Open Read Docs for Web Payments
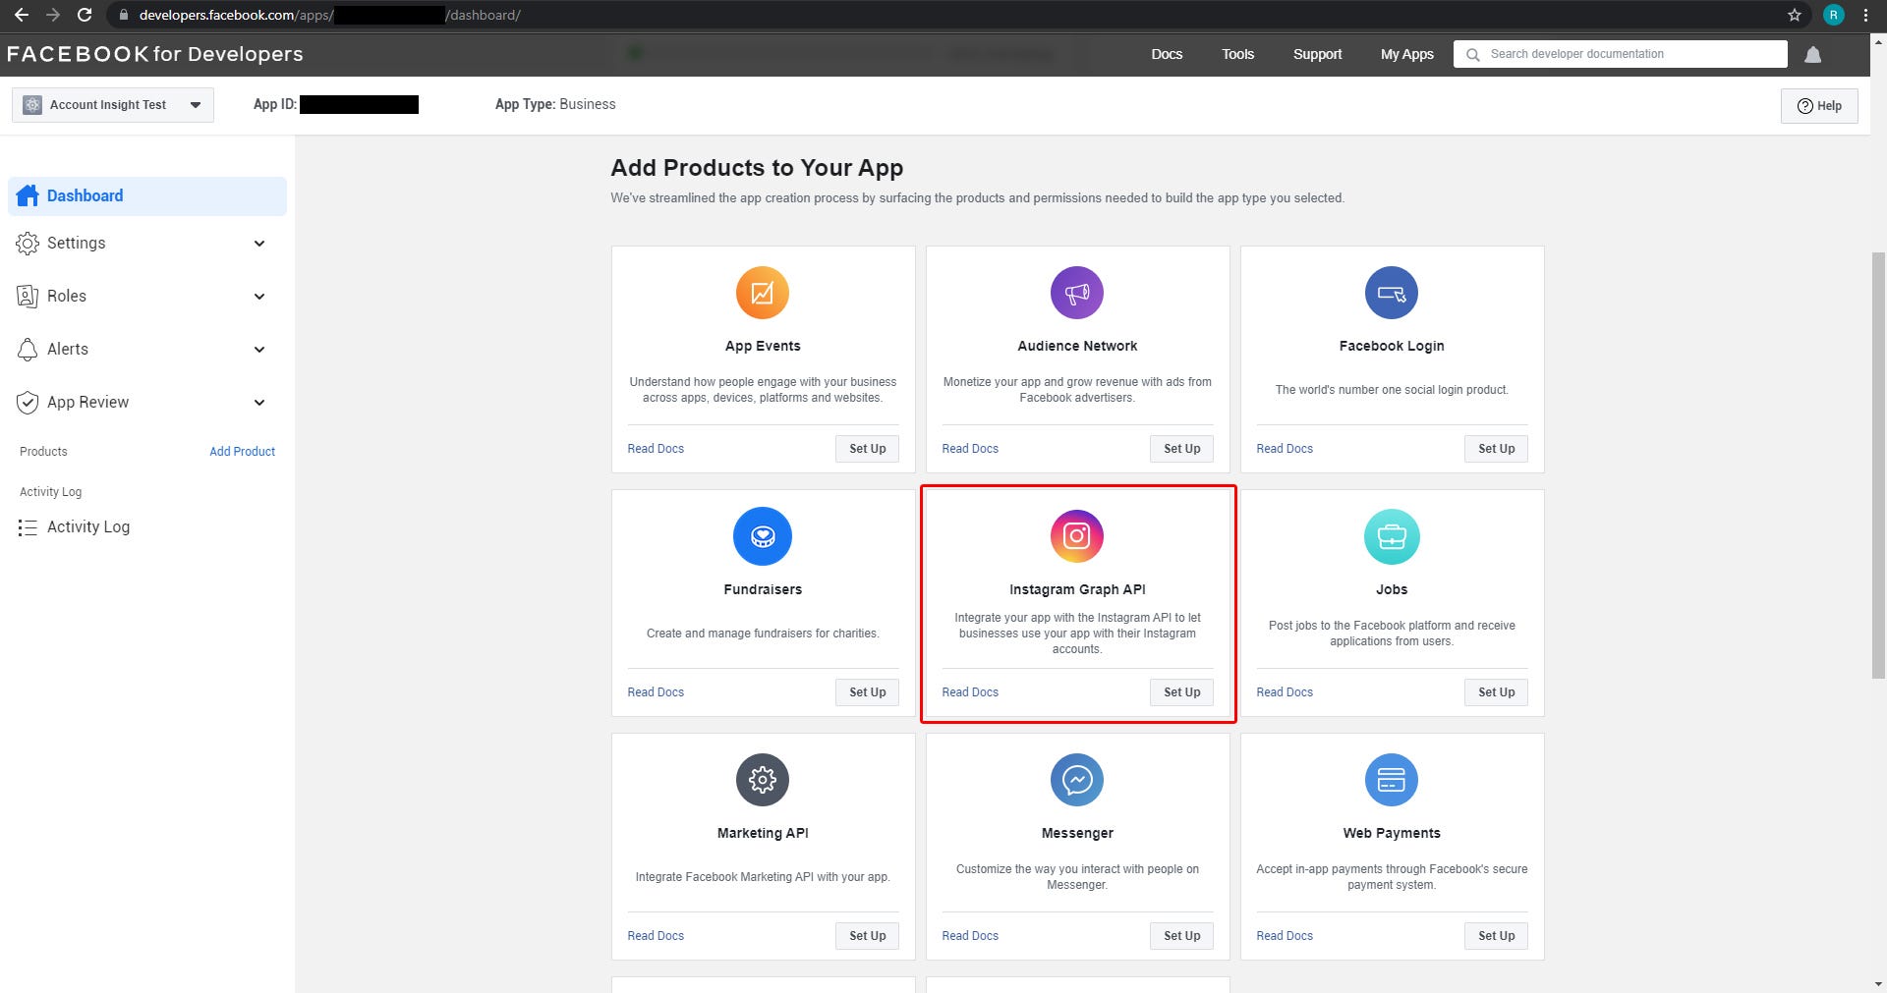1887x993 pixels. tap(1285, 936)
